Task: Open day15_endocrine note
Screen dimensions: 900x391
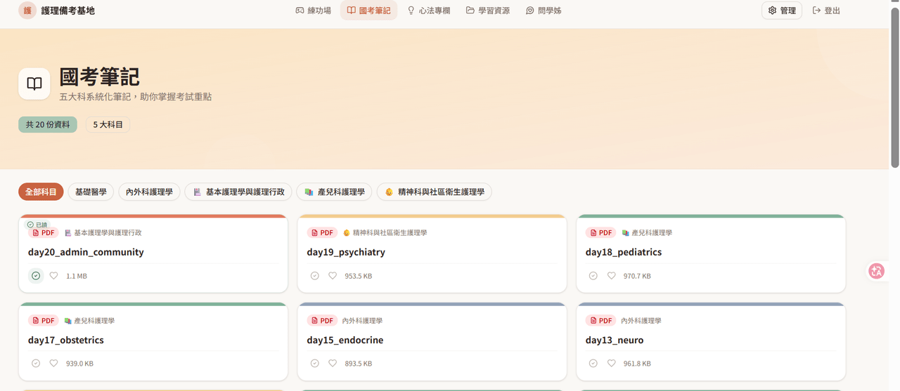Action: pos(345,340)
